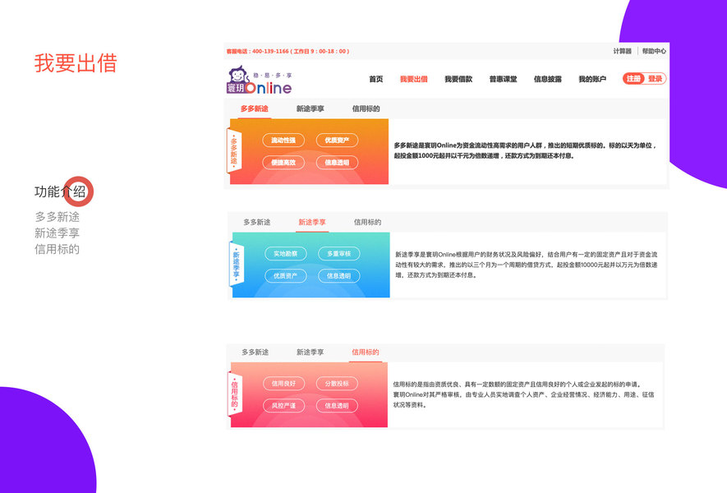
Task: Open 我的账户 in the navigation bar
Action: pos(592,79)
